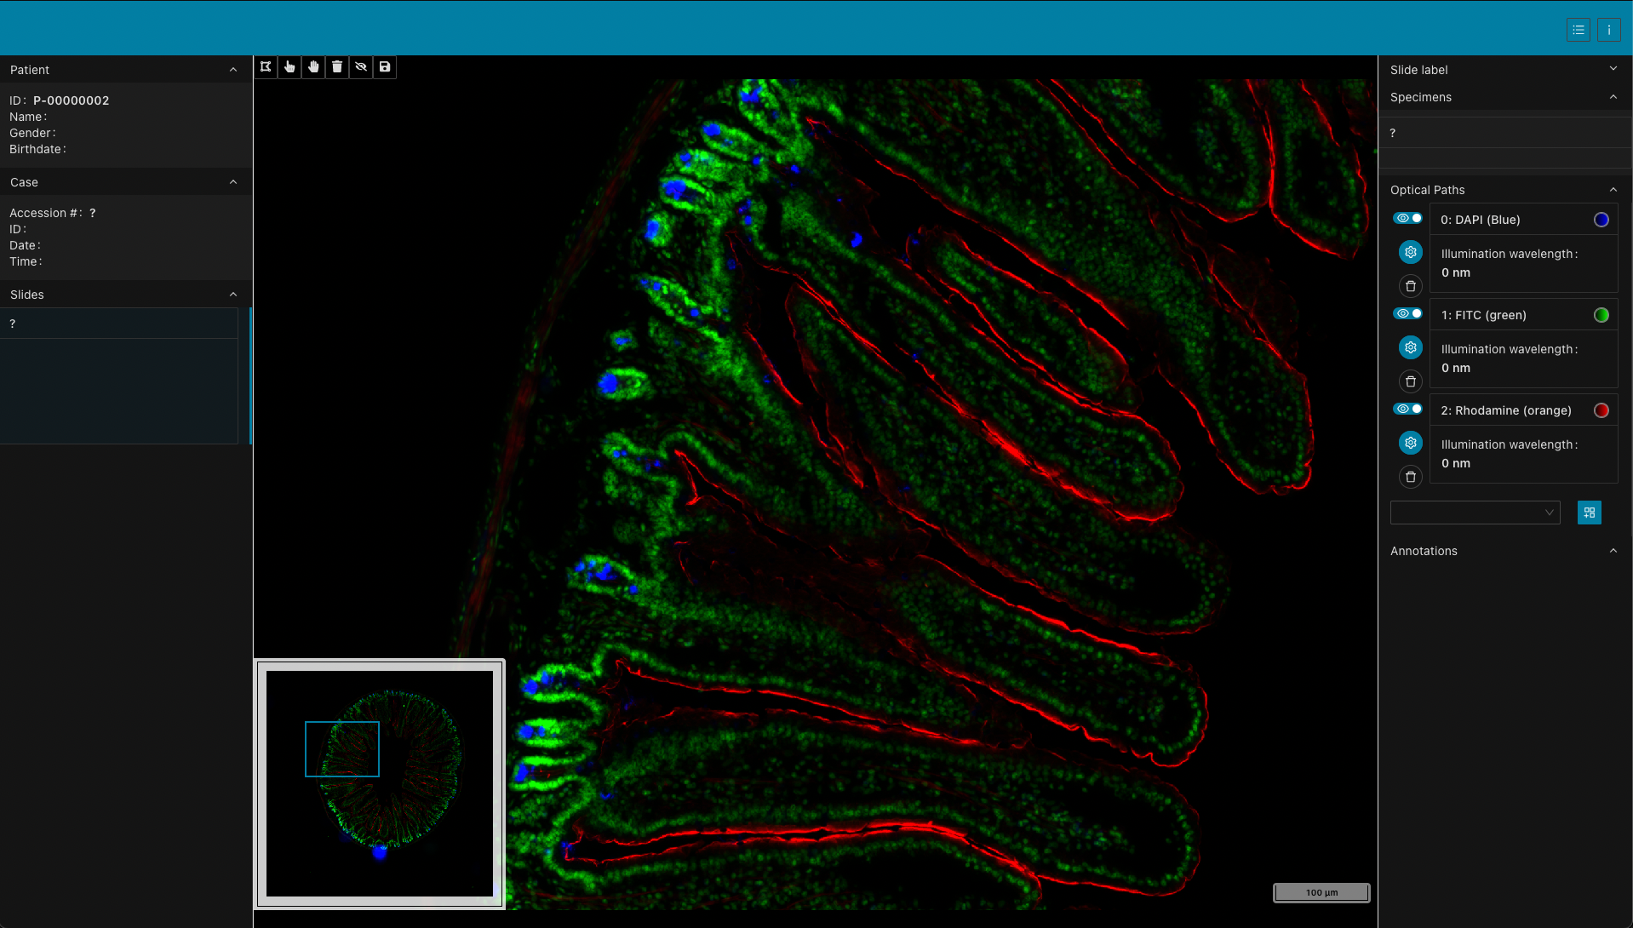Click DAPI illumination wavelength 0 nm value
Screen dimensions: 1633x928
pyautogui.click(x=1455, y=272)
